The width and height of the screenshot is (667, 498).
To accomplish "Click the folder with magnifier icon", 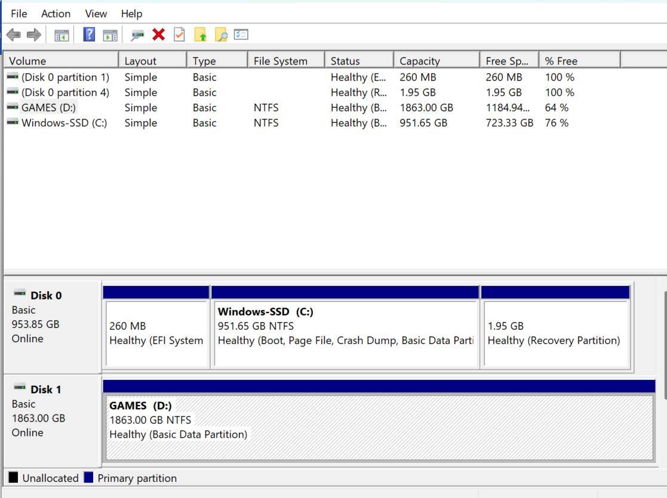I will 221,35.
